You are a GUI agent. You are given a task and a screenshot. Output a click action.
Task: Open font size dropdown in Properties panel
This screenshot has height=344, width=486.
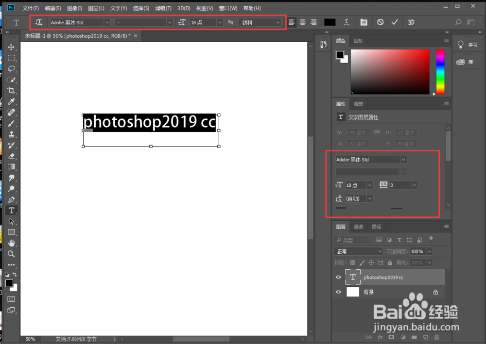[x=370, y=185]
